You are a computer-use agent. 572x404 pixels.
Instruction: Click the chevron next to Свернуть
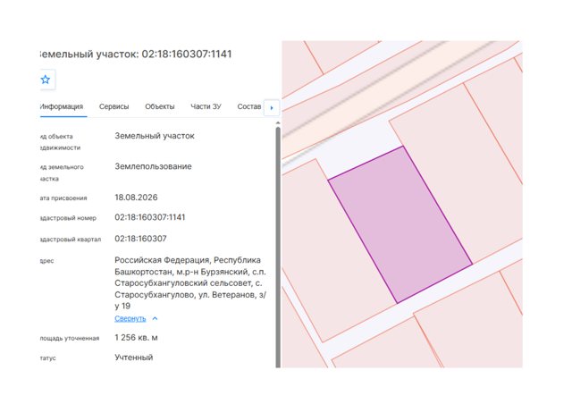click(155, 318)
